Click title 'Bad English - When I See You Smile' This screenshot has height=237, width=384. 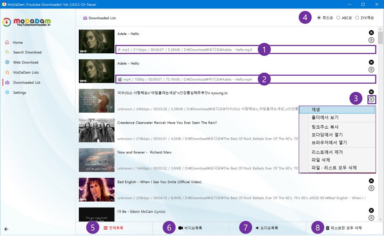[160, 182]
